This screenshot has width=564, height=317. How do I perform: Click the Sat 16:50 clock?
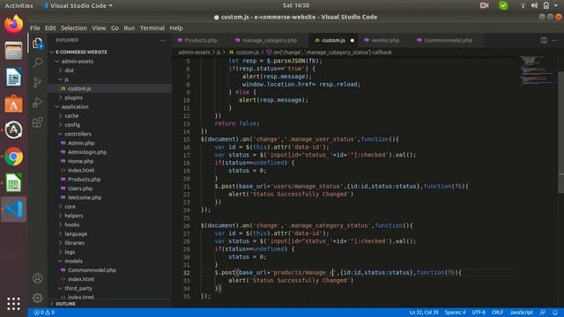point(296,5)
